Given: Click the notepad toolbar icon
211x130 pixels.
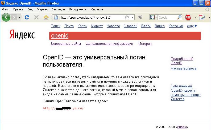Looking at the screenshot, I should click(202, 17).
